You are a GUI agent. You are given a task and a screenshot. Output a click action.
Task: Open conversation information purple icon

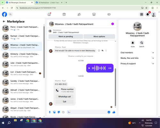113,24
